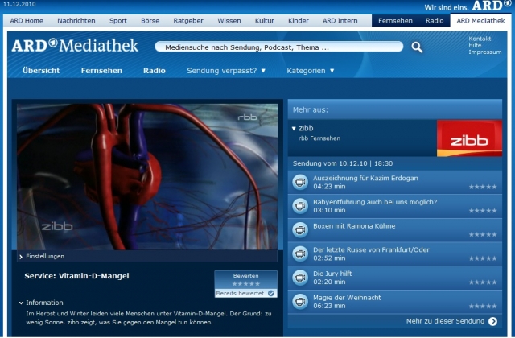The image size is (515, 338).
Task: Expand the Einstellungen section below video
Action: click(42, 256)
